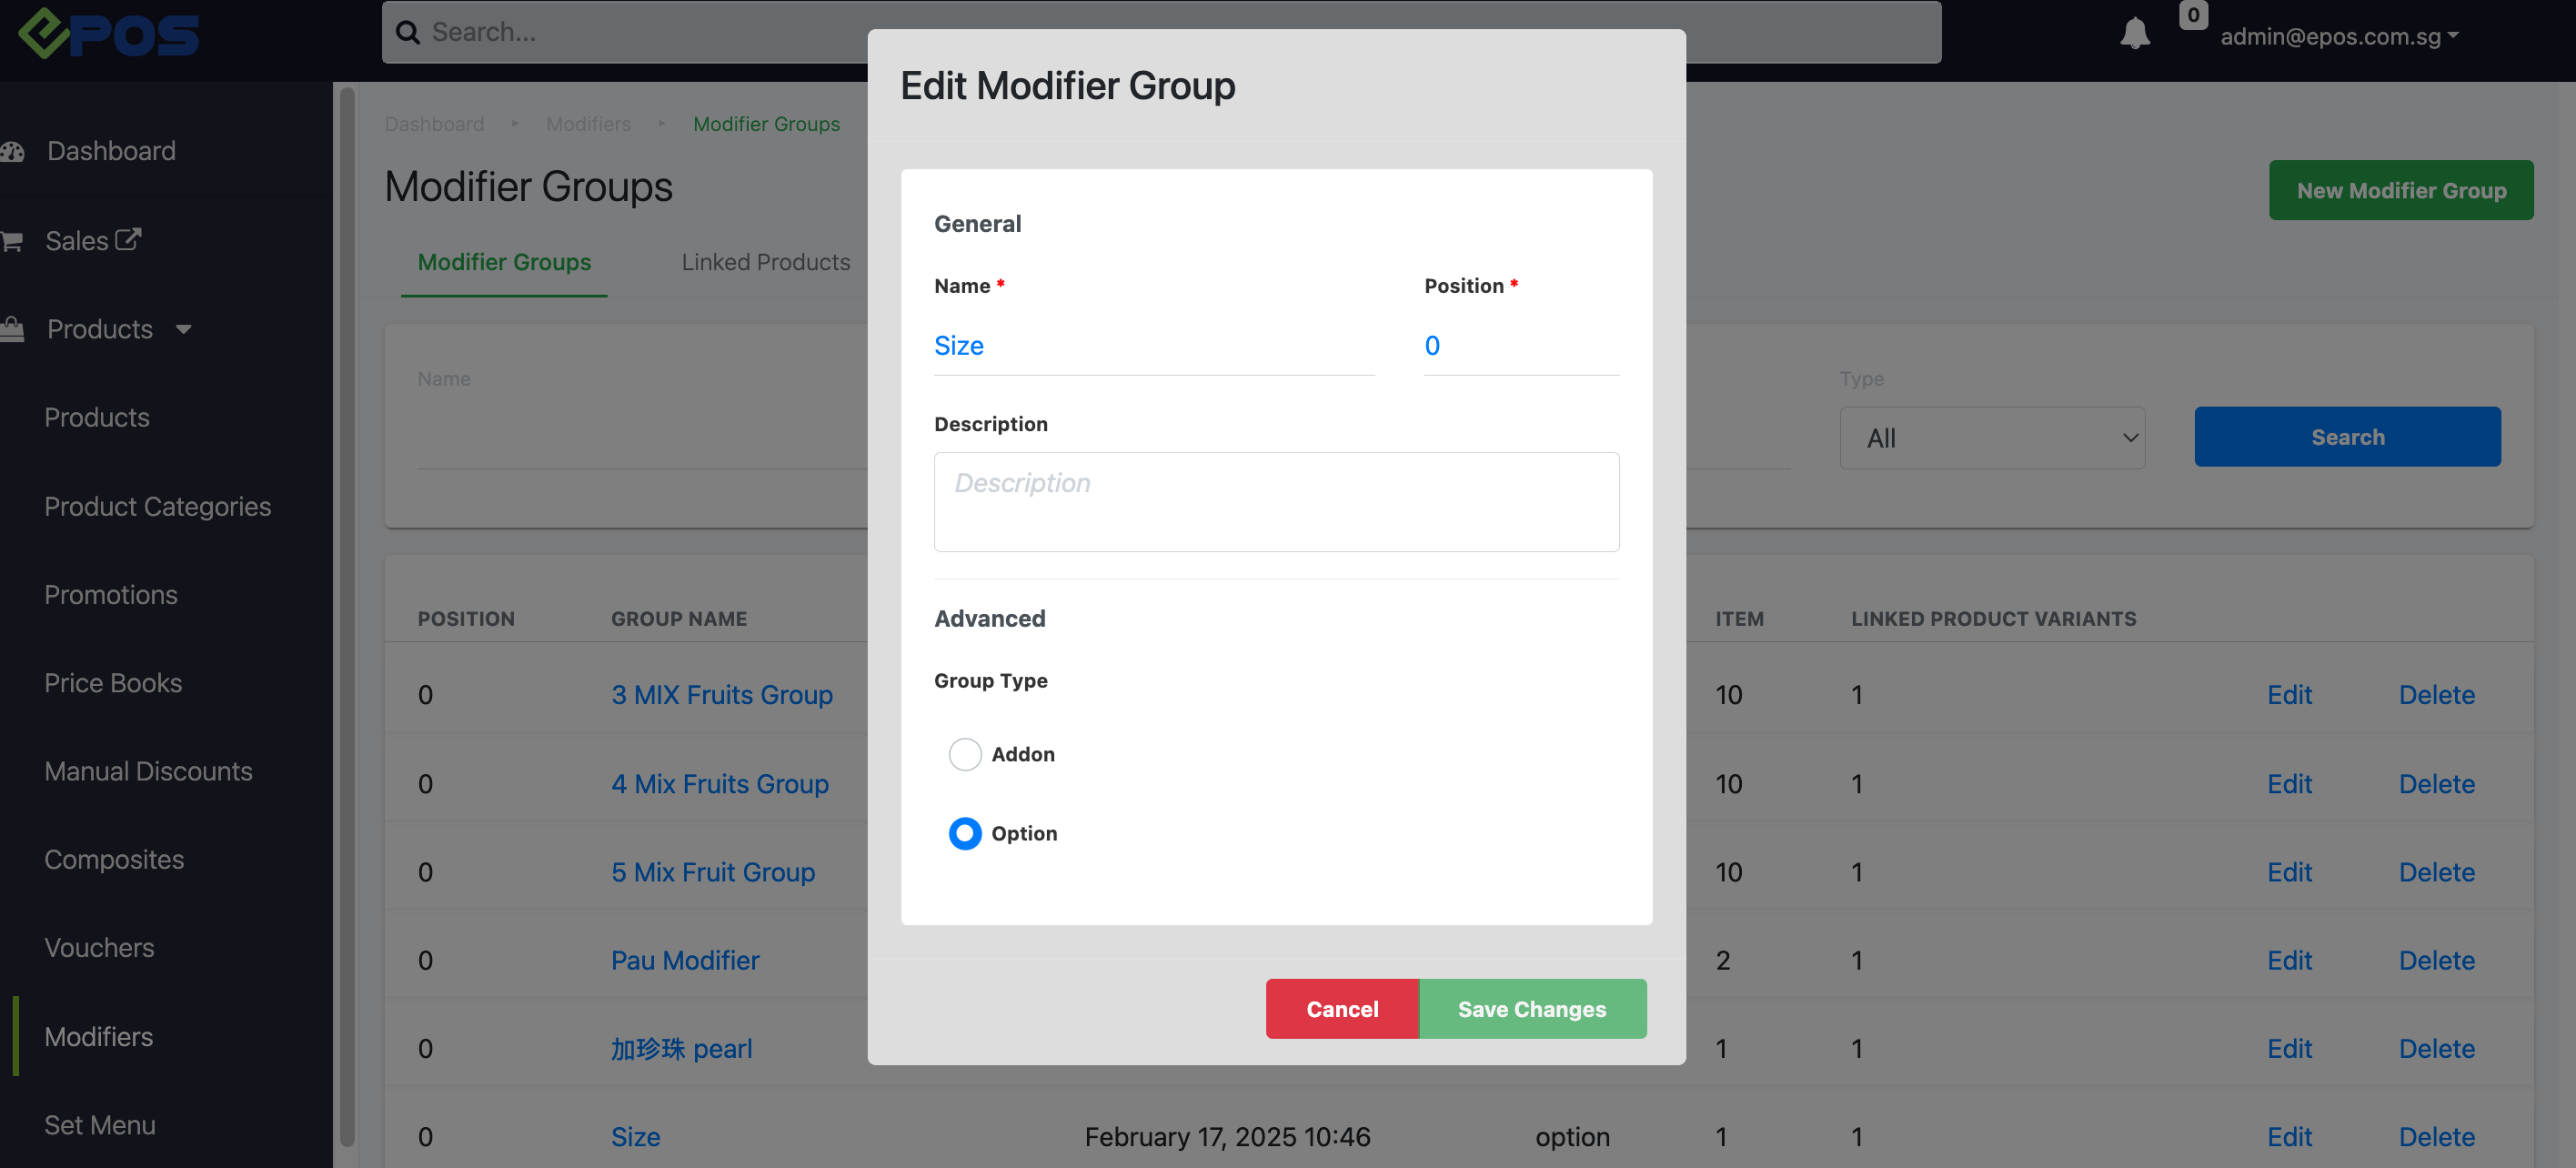Screen dimensions: 2576x1168
Task: Click the Position input field
Action: pos(1520,346)
